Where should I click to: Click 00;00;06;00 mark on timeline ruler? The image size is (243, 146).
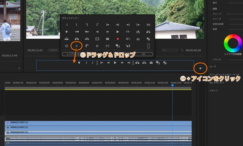tap(84, 83)
